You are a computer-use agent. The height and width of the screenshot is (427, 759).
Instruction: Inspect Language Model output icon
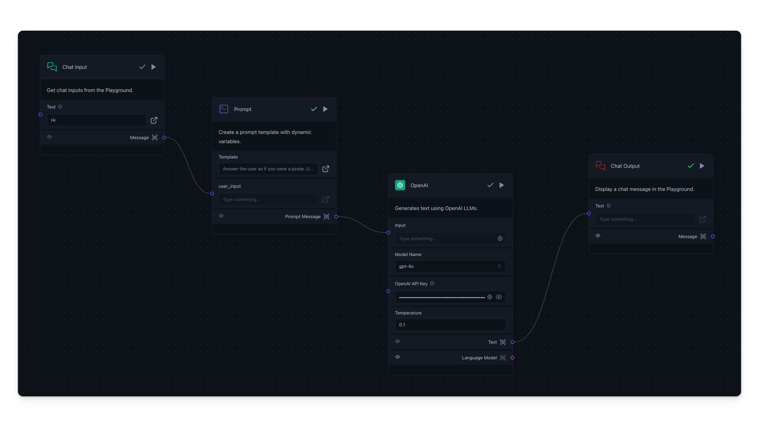[503, 358]
